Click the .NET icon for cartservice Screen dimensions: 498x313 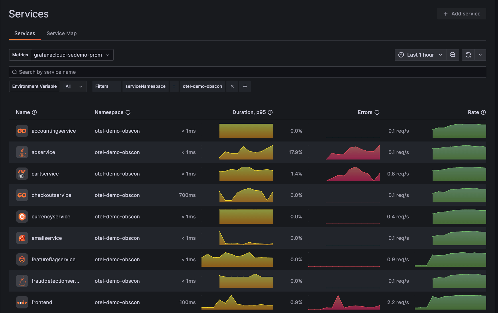tap(22, 174)
